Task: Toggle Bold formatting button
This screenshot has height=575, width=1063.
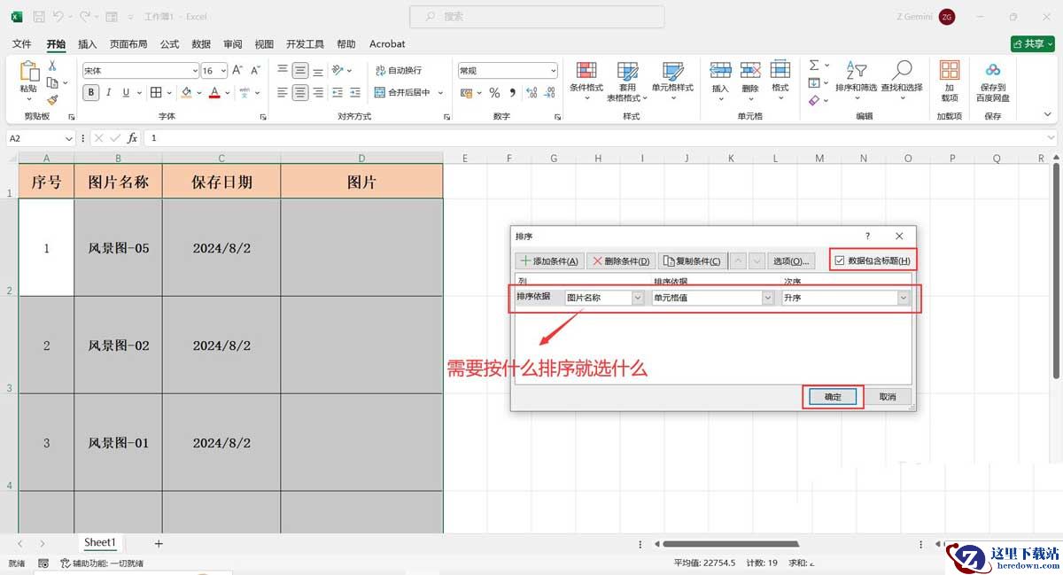Action: pyautogui.click(x=91, y=92)
